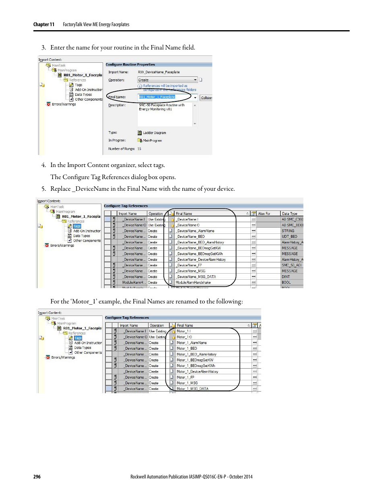The image size is (384, 497).
Task: Click the Ladder Diagram type icon
Action: (x=140, y=133)
